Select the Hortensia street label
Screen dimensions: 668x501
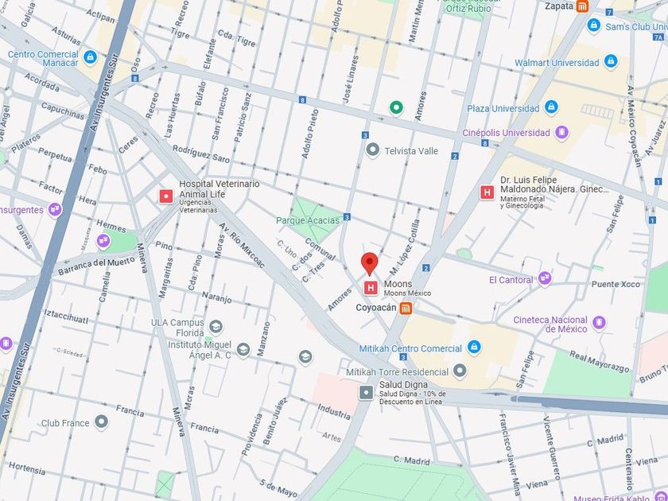click(x=27, y=468)
